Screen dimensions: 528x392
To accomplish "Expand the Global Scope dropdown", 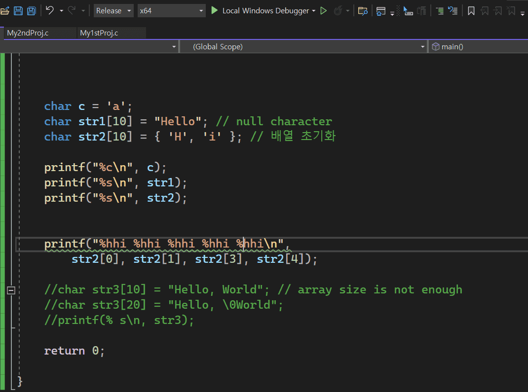I will [x=303, y=47].
